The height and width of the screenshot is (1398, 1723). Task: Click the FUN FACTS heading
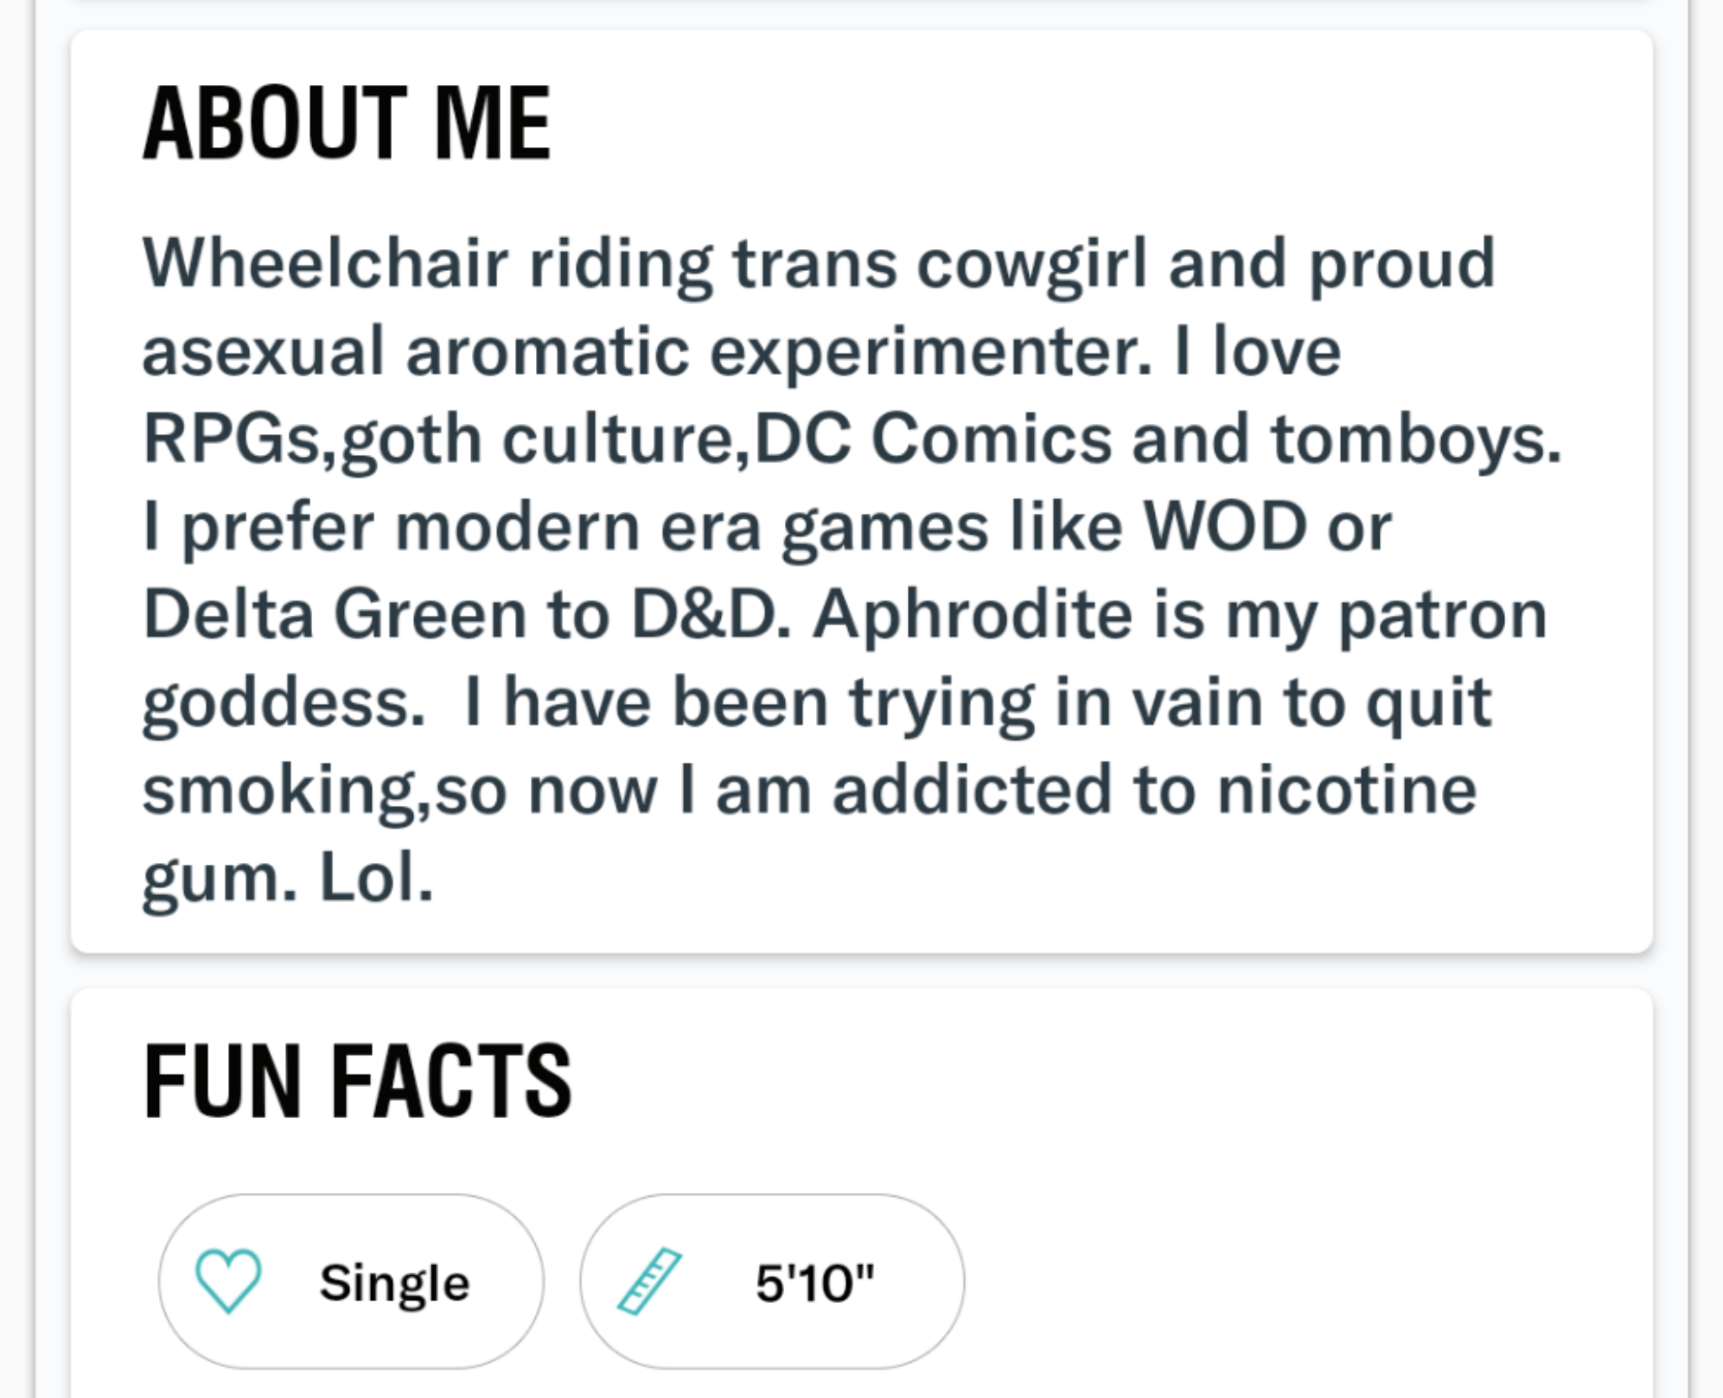click(x=357, y=1081)
